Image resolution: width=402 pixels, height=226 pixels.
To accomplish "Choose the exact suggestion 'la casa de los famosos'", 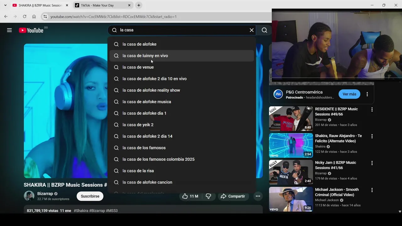I will [x=182, y=148].
